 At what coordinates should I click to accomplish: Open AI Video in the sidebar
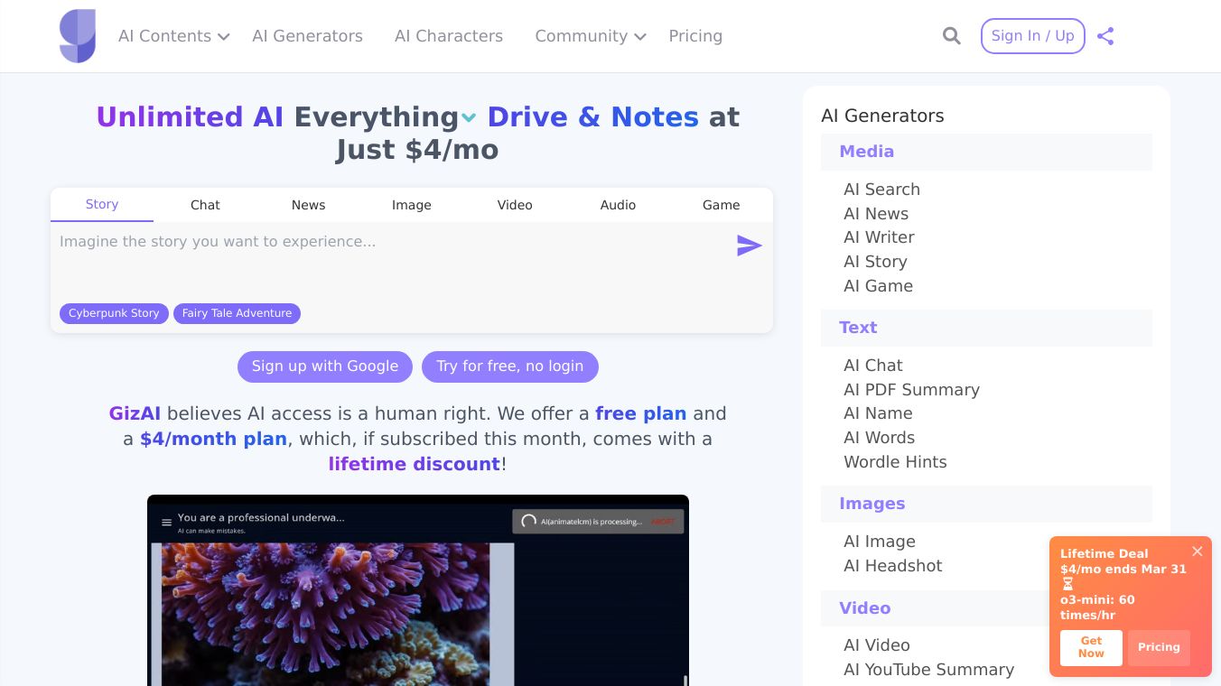877,645
